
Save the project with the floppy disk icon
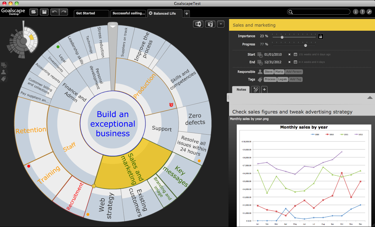click(x=44, y=12)
